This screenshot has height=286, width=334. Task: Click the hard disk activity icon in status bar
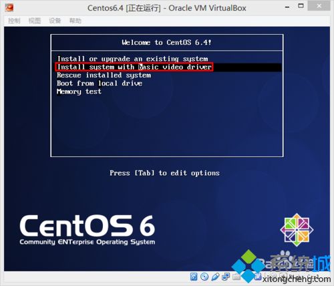coord(194,277)
